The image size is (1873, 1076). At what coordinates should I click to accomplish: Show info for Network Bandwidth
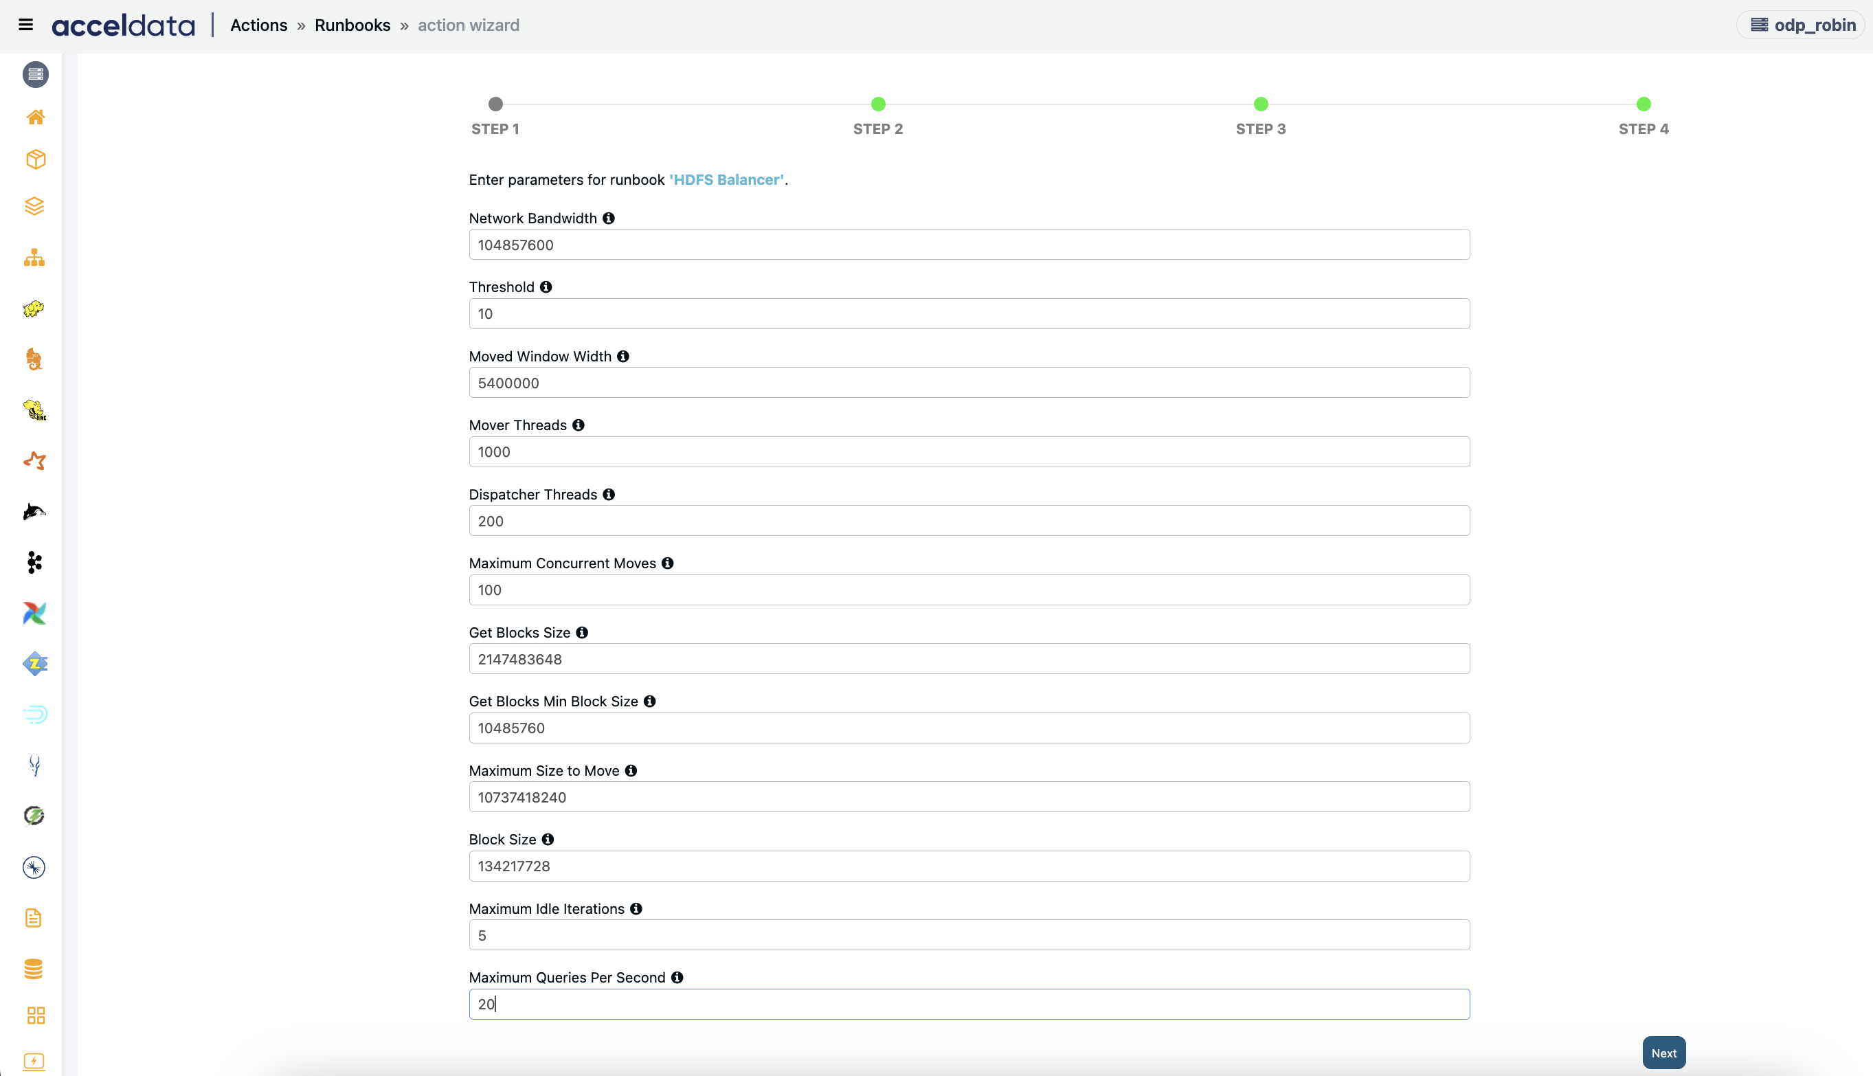pos(609,218)
